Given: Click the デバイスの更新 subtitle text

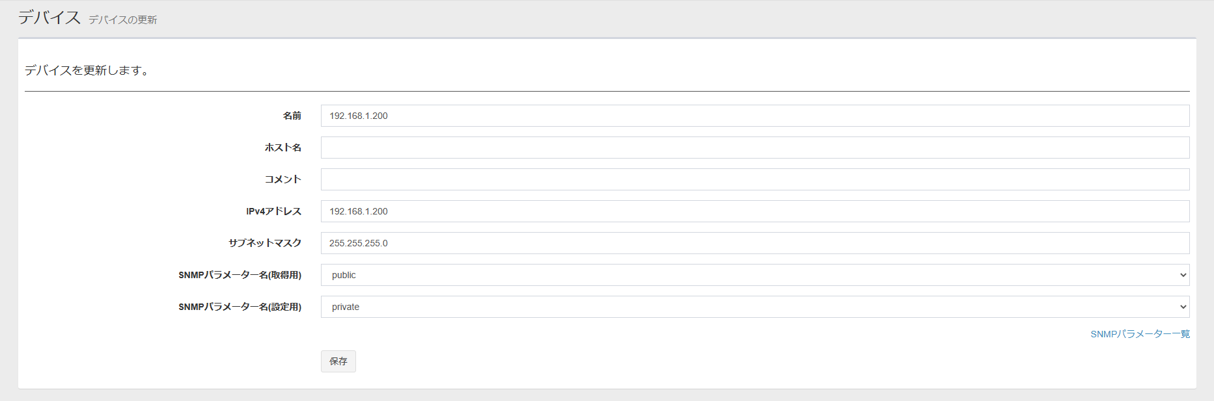Looking at the screenshot, I should pos(122,20).
